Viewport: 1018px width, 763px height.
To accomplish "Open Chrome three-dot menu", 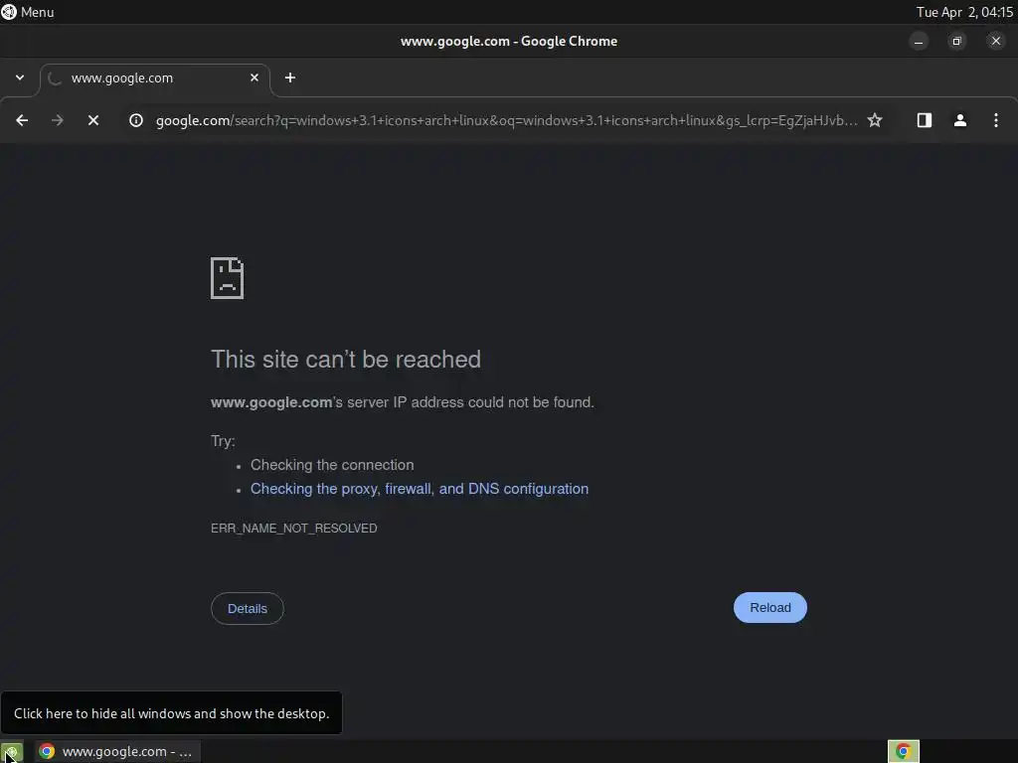I will 995,120.
